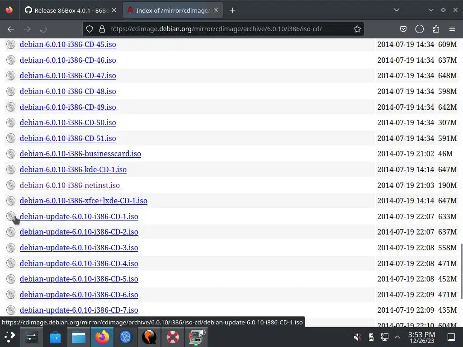The height and width of the screenshot is (347, 463).
Task: Open the KDE application launcher
Action: 9,337
